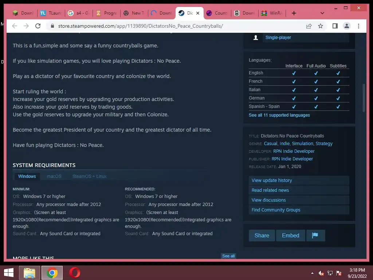This screenshot has width=373, height=280.
Task: Open the Indie genre link
Action: click(x=284, y=144)
